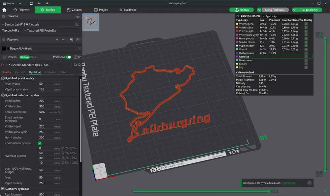The height and width of the screenshot is (196, 330).
Task: Open filament settings gear icon
Action: pyautogui.click(x=78, y=39)
